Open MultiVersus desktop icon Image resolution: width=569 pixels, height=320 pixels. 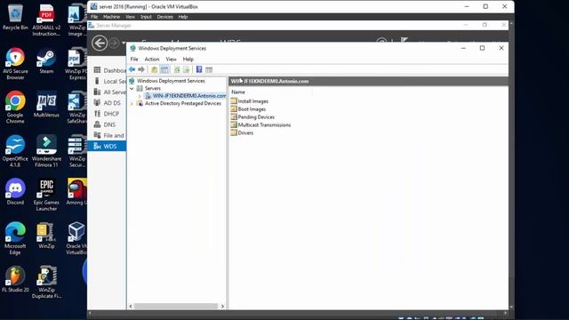pyautogui.click(x=46, y=105)
